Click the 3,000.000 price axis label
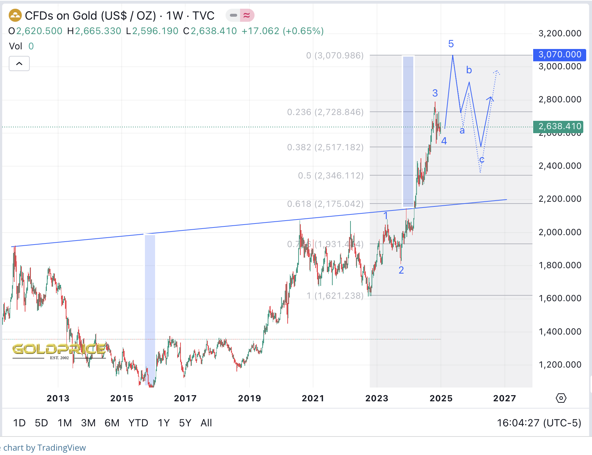The image size is (592, 455). coord(560,66)
